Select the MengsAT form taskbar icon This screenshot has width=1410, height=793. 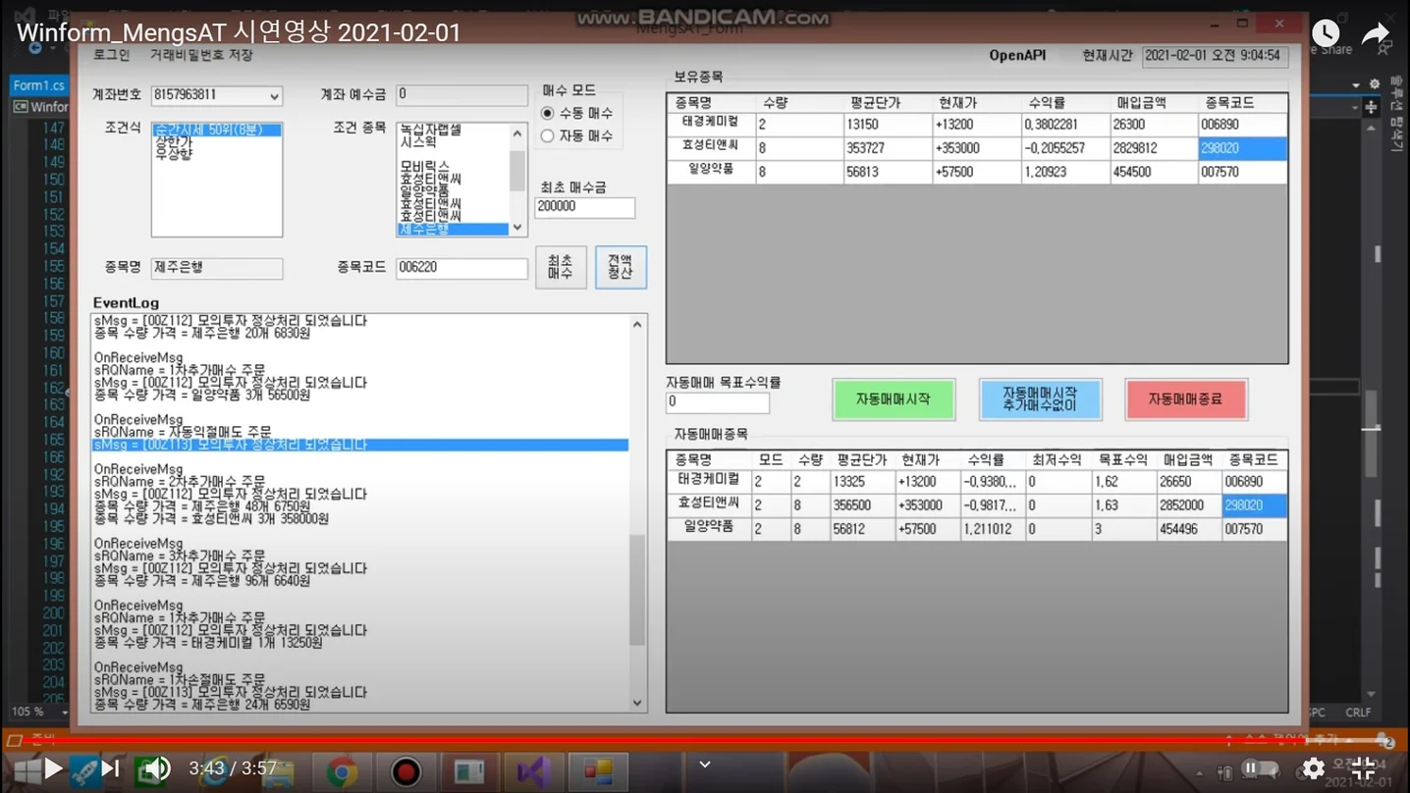click(x=597, y=771)
